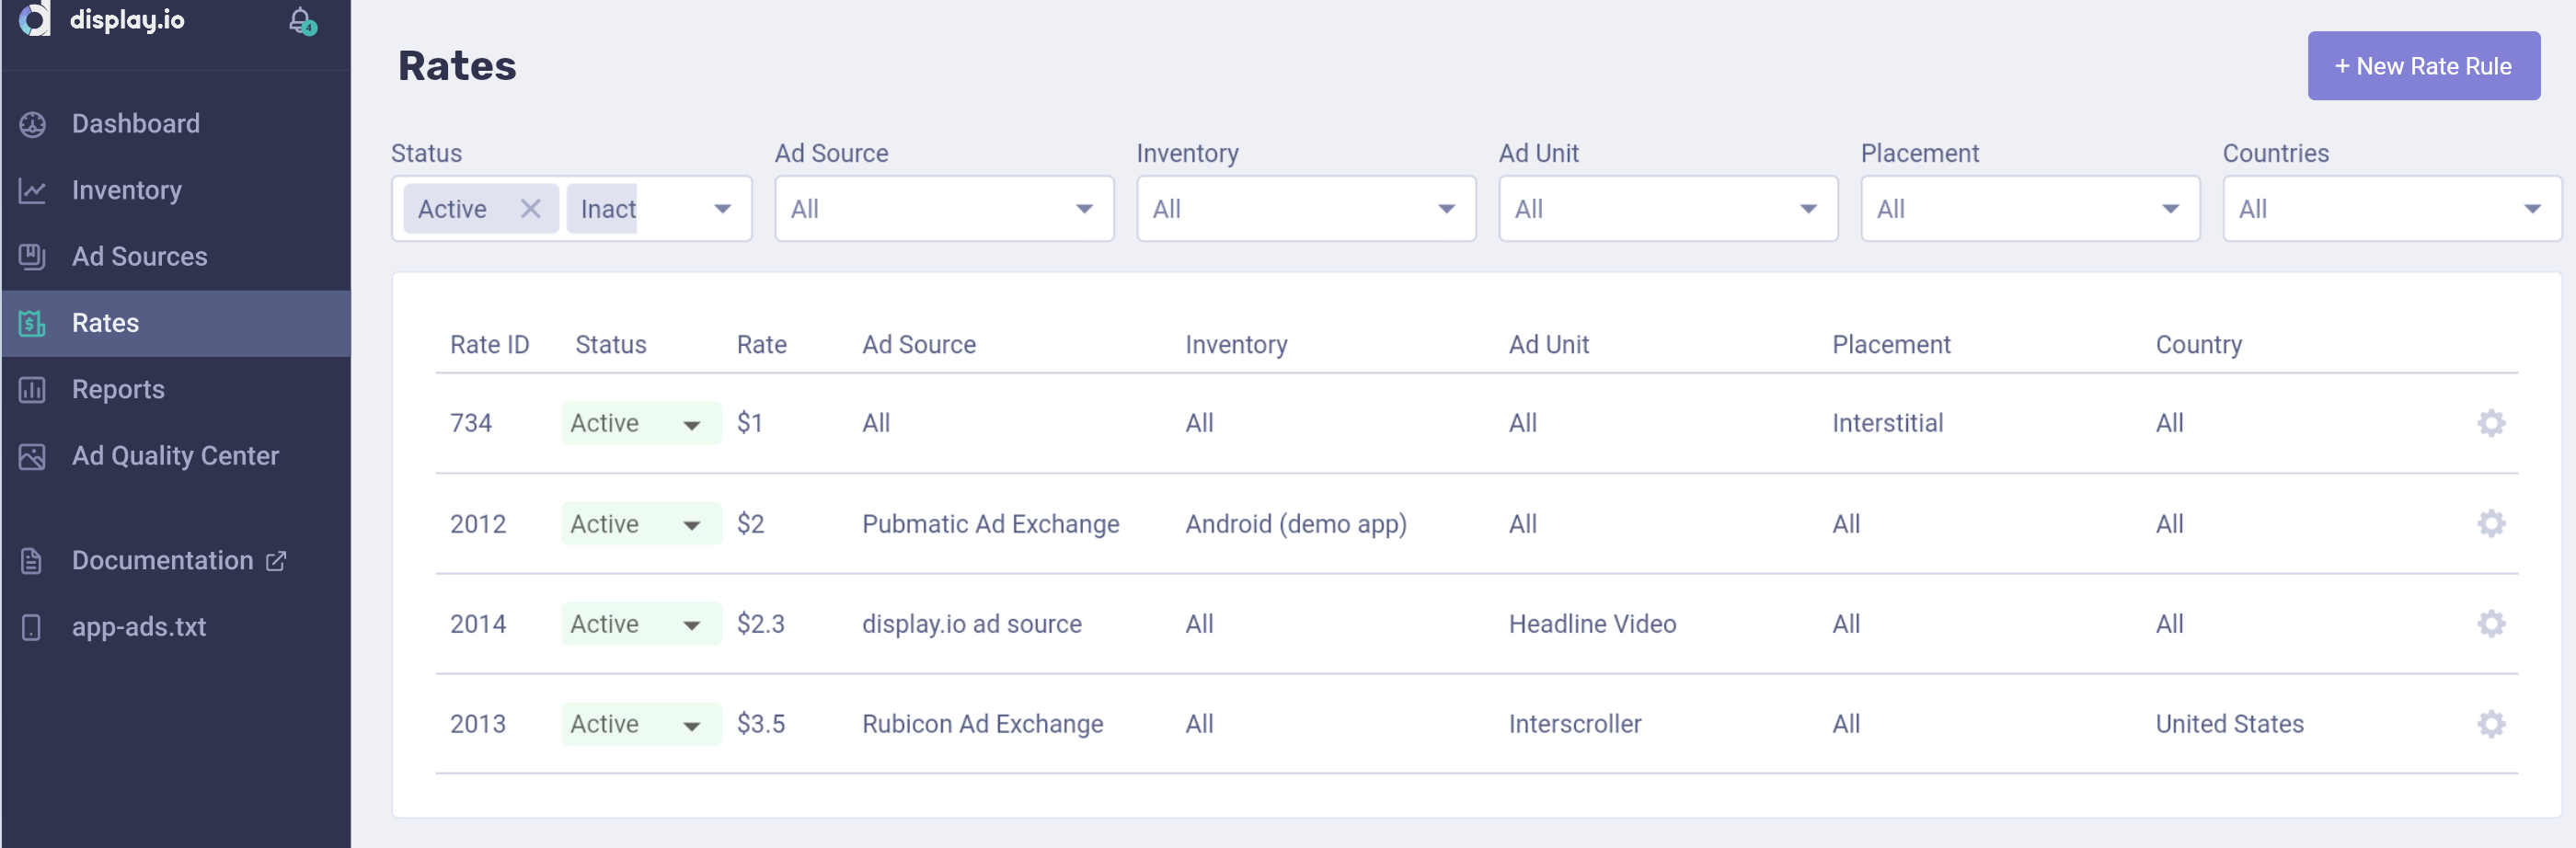This screenshot has height=848, width=2576.
Task: Open settings gear for rate 734
Action: [x=2490, y=423]
